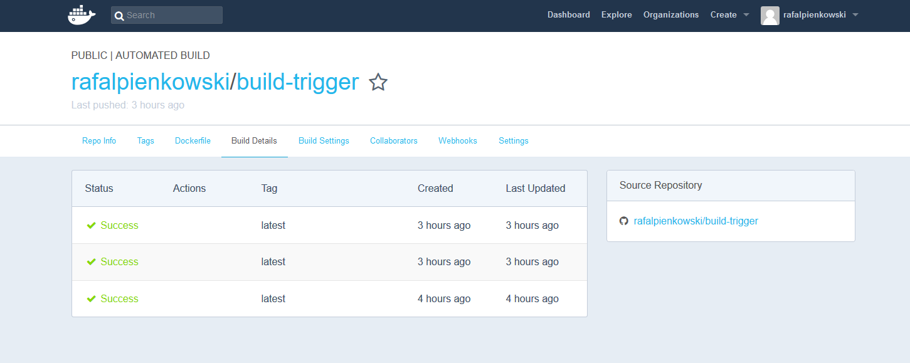The width and height of the screenshot is (910, 363).
Task: Click the Source Repository panel heading
Action: click(660, 186)
